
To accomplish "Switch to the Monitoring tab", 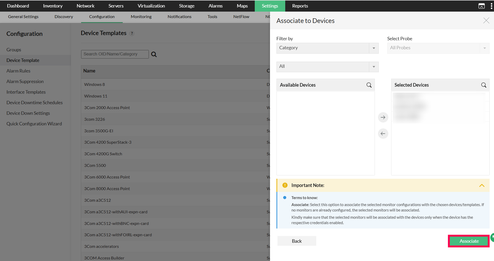I will pyautogui.click(x=141, y=17).
